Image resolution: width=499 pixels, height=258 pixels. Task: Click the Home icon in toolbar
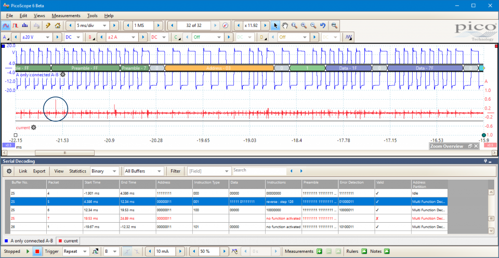[x=57, y=25]
